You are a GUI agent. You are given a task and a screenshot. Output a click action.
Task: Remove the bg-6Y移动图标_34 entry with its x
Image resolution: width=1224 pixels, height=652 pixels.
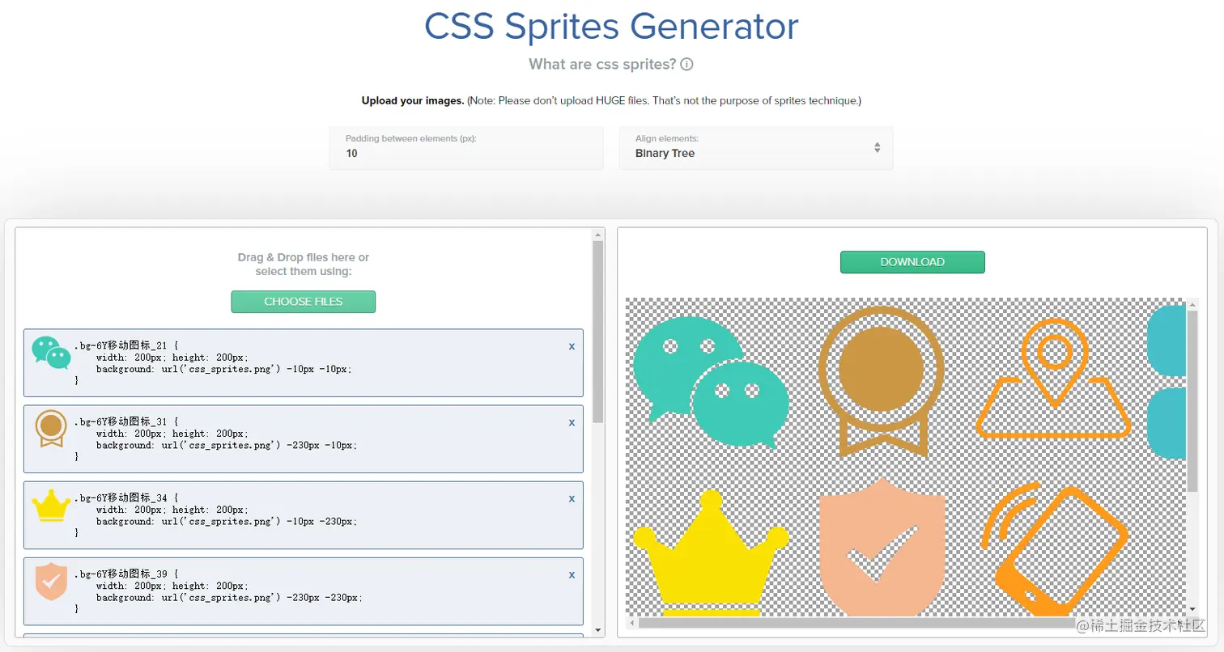(572, 498)
